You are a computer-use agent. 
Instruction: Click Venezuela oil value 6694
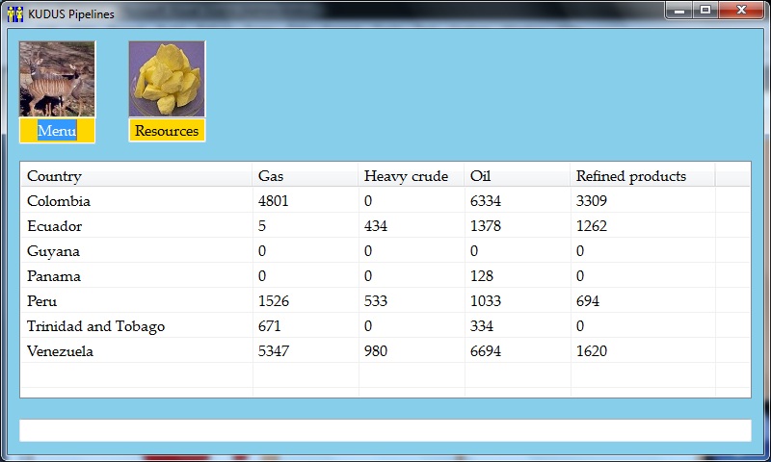click(486, 351)
